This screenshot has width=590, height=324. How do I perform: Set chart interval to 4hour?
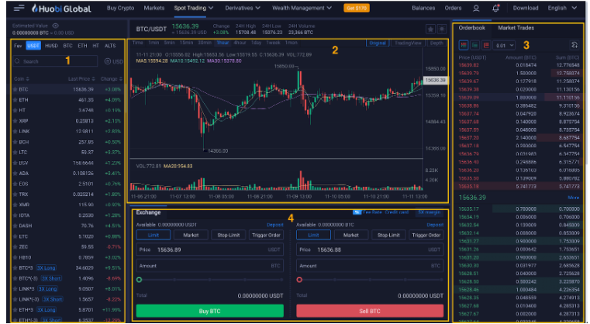(x=240, y=43)
